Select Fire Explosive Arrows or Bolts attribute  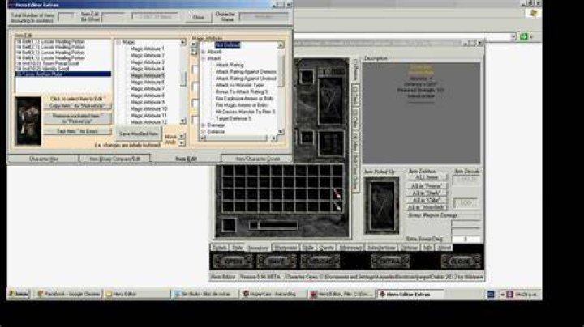click(244, 99)
